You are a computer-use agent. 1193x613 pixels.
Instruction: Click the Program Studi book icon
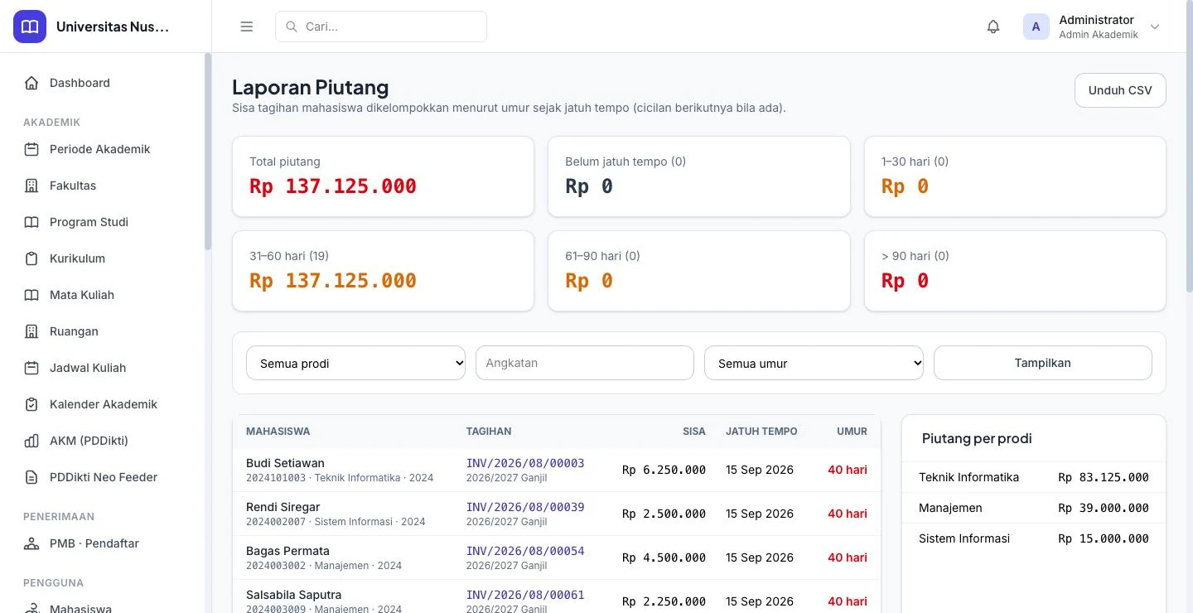coord(31,222)
